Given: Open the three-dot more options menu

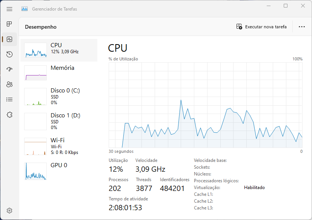Looking at the screenshot, I should [x=302, y=27].
